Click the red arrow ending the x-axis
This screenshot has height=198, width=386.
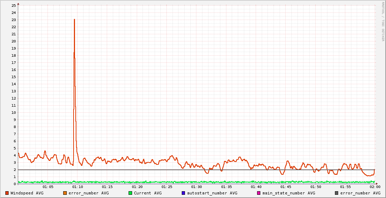click(376, 184)
